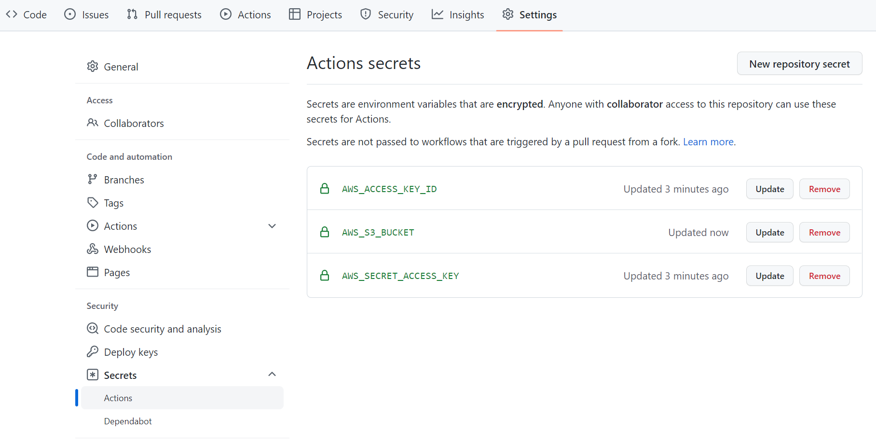
Task: Click the Deploy keys icon
Action: (x=93, y=352)
